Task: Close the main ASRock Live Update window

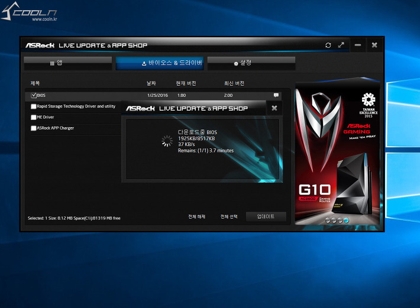Action: tap(374, 45)
